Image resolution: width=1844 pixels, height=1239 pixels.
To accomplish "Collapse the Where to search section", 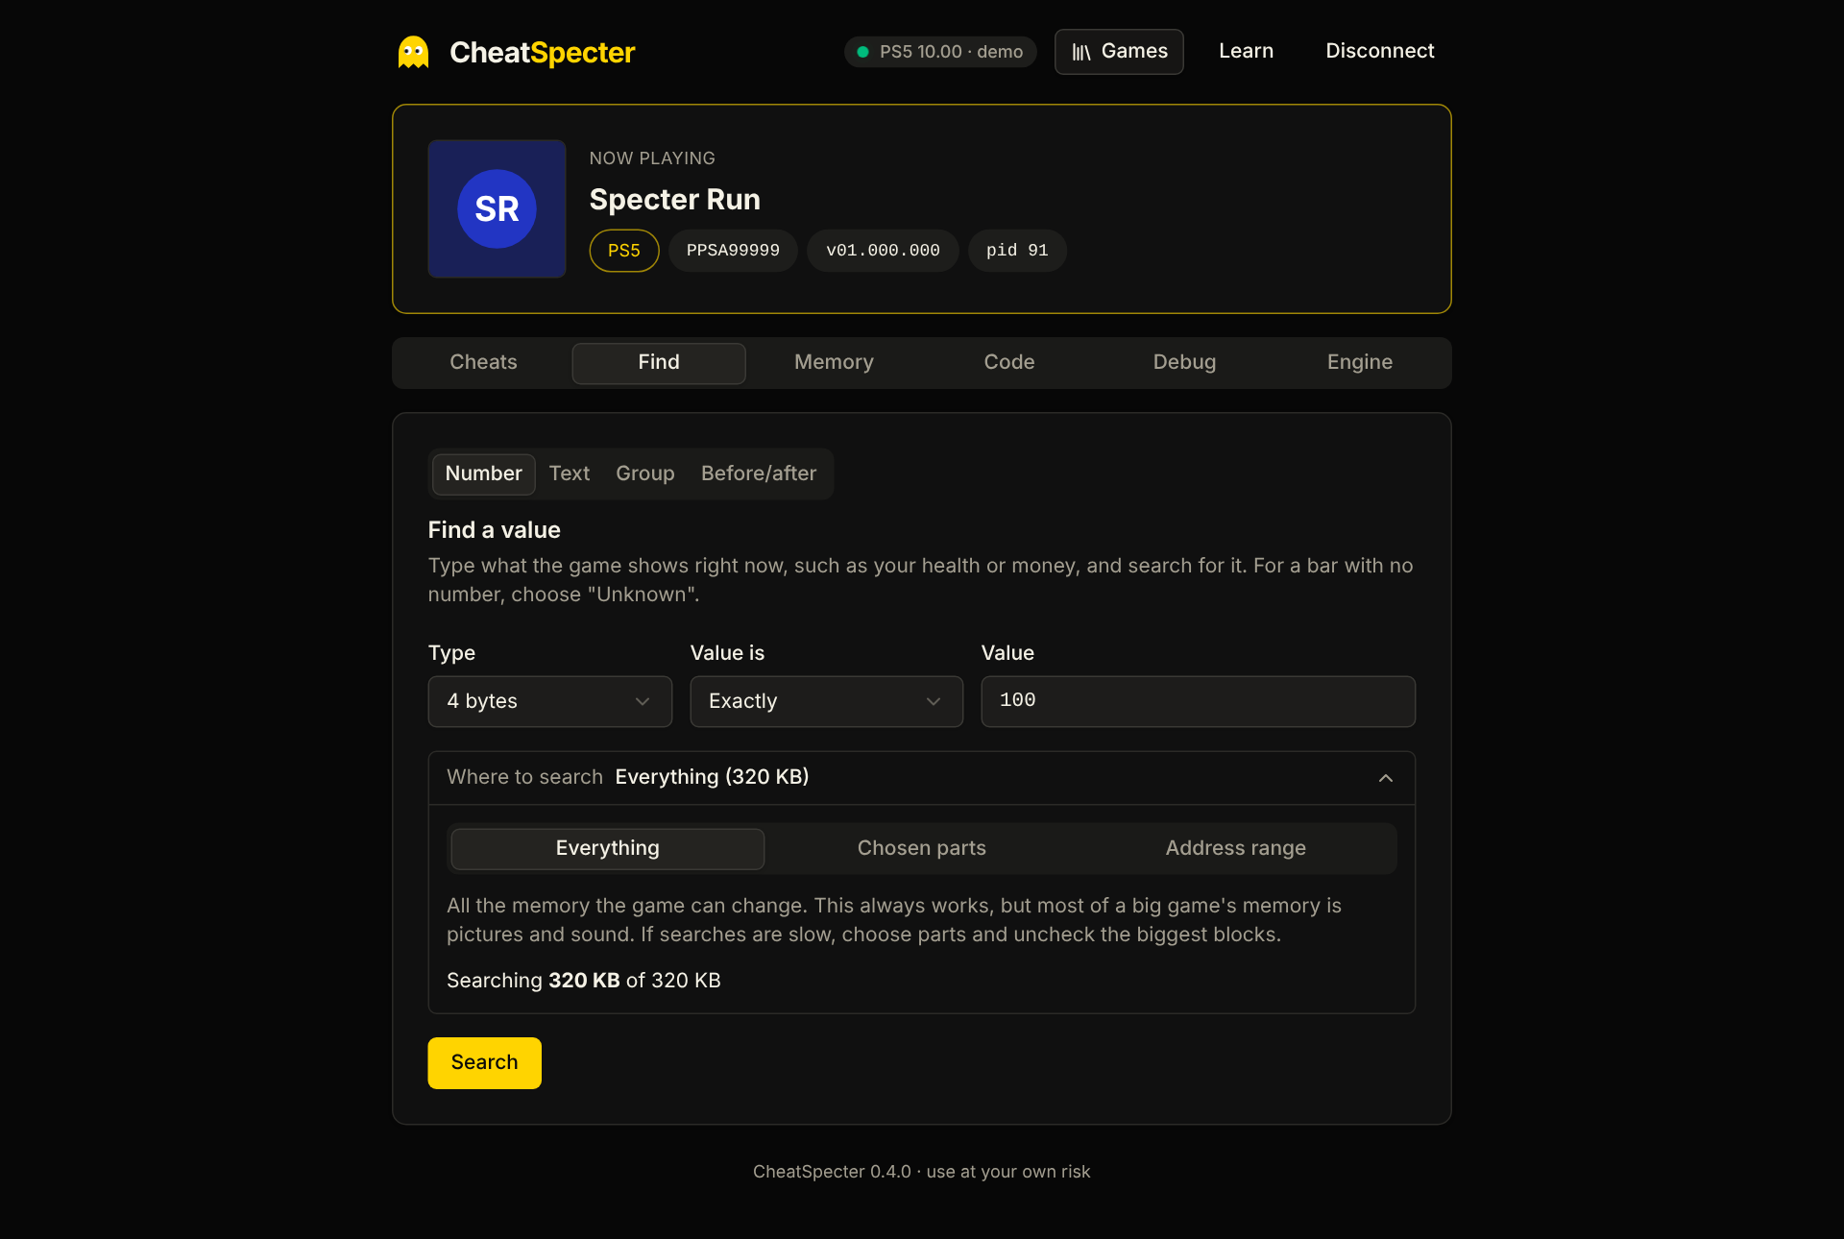I will pyautogui.click(x=922, y=778).
